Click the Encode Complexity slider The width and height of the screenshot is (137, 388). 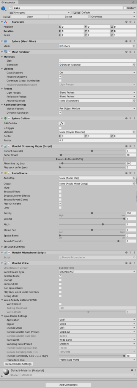click(92, 356)
